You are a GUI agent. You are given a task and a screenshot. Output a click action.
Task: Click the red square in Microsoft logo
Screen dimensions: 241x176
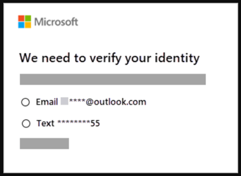(x=21, y=18)
